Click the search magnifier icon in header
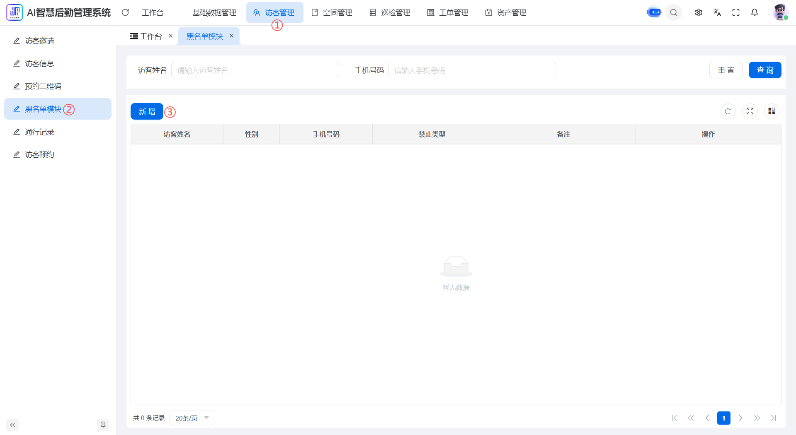 click(674, 12)
